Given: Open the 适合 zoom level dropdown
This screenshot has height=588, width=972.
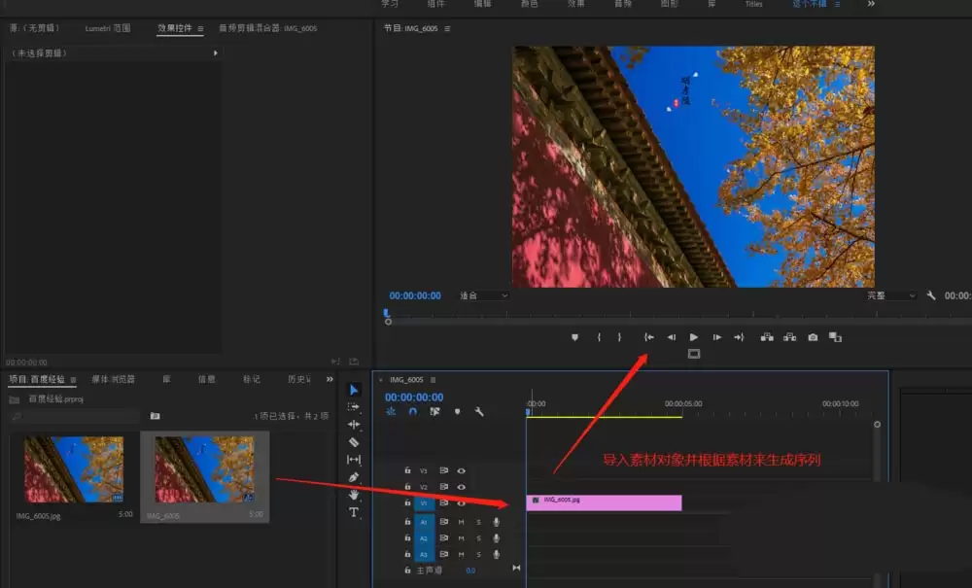Looking at the screenshot, I should [x=483, y=295].
